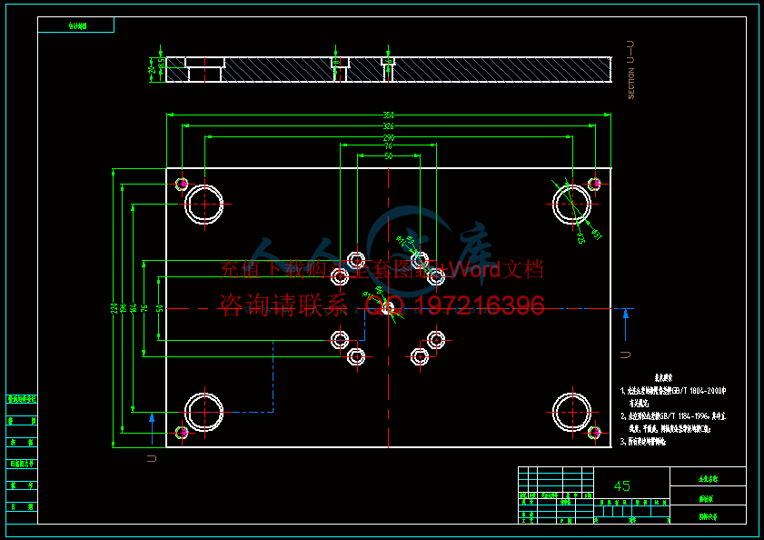Screen dimensions: 764x540
Task: Pick the horizontal 76 dimension above the plate
Action: 388,145
